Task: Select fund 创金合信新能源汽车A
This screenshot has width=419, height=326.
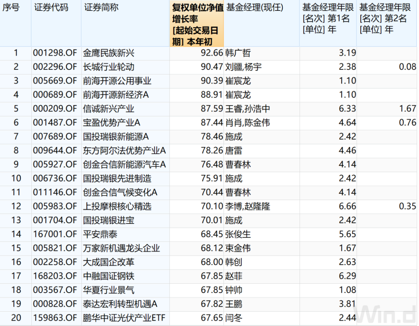Action: point(125,164)
